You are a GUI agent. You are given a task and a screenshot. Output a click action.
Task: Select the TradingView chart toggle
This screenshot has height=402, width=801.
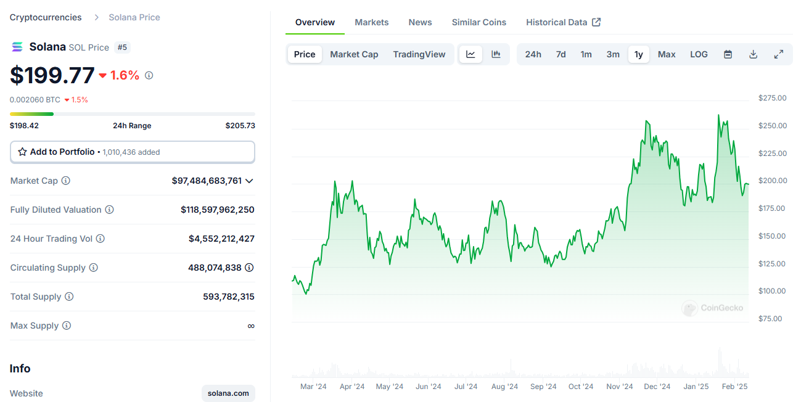coord(419,54)
